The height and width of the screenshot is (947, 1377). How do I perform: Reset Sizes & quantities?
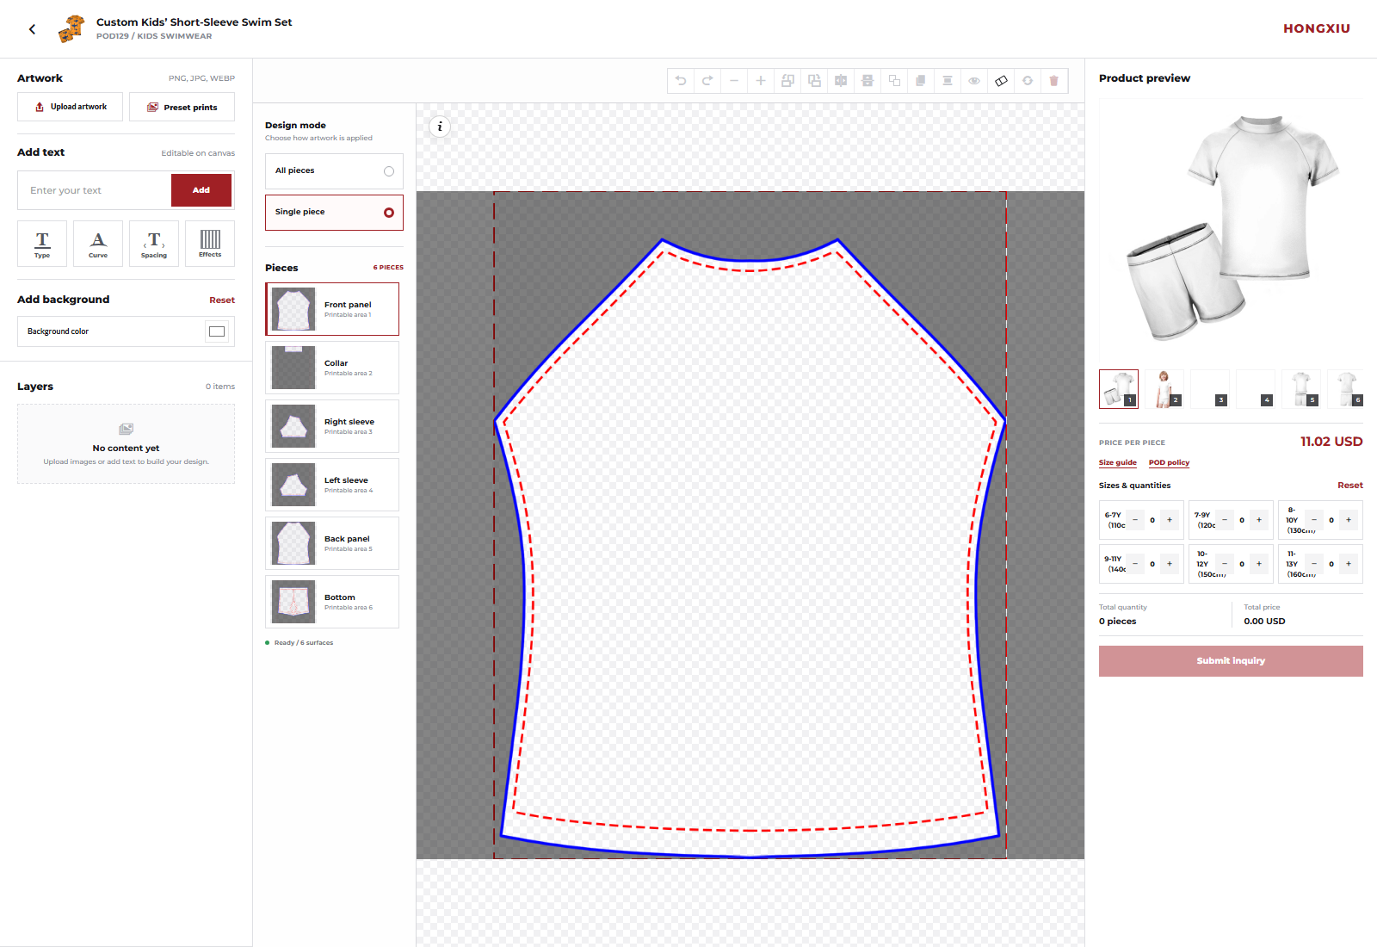point(1350,486)
